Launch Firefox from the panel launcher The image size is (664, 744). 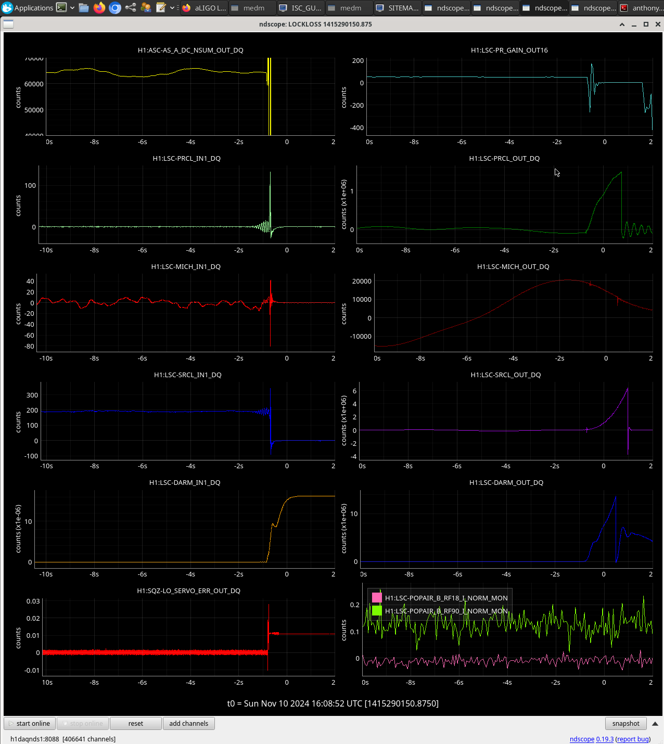99,8
